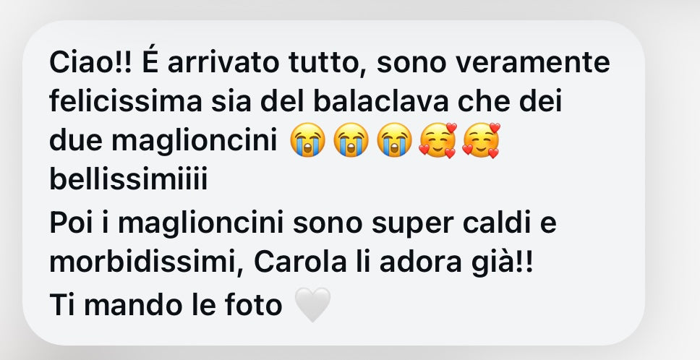Image resolution: width=700 pixels, height=360 pixels.
Task: Click the crying emoji next to smiling hearts emoji
Action: [x=395, y=140]
